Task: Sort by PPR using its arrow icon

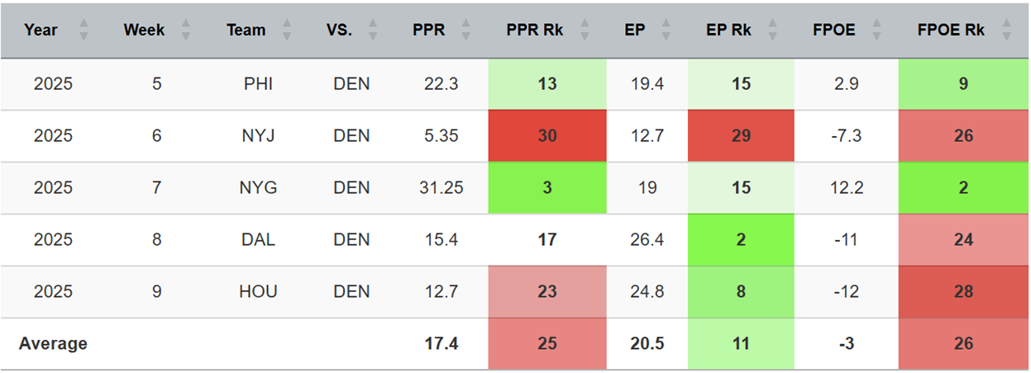Action: pyautogui.click(x=466, y=31)
